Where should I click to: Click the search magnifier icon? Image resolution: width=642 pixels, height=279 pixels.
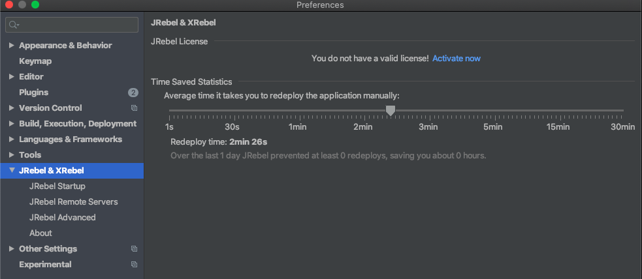point(13,25)
